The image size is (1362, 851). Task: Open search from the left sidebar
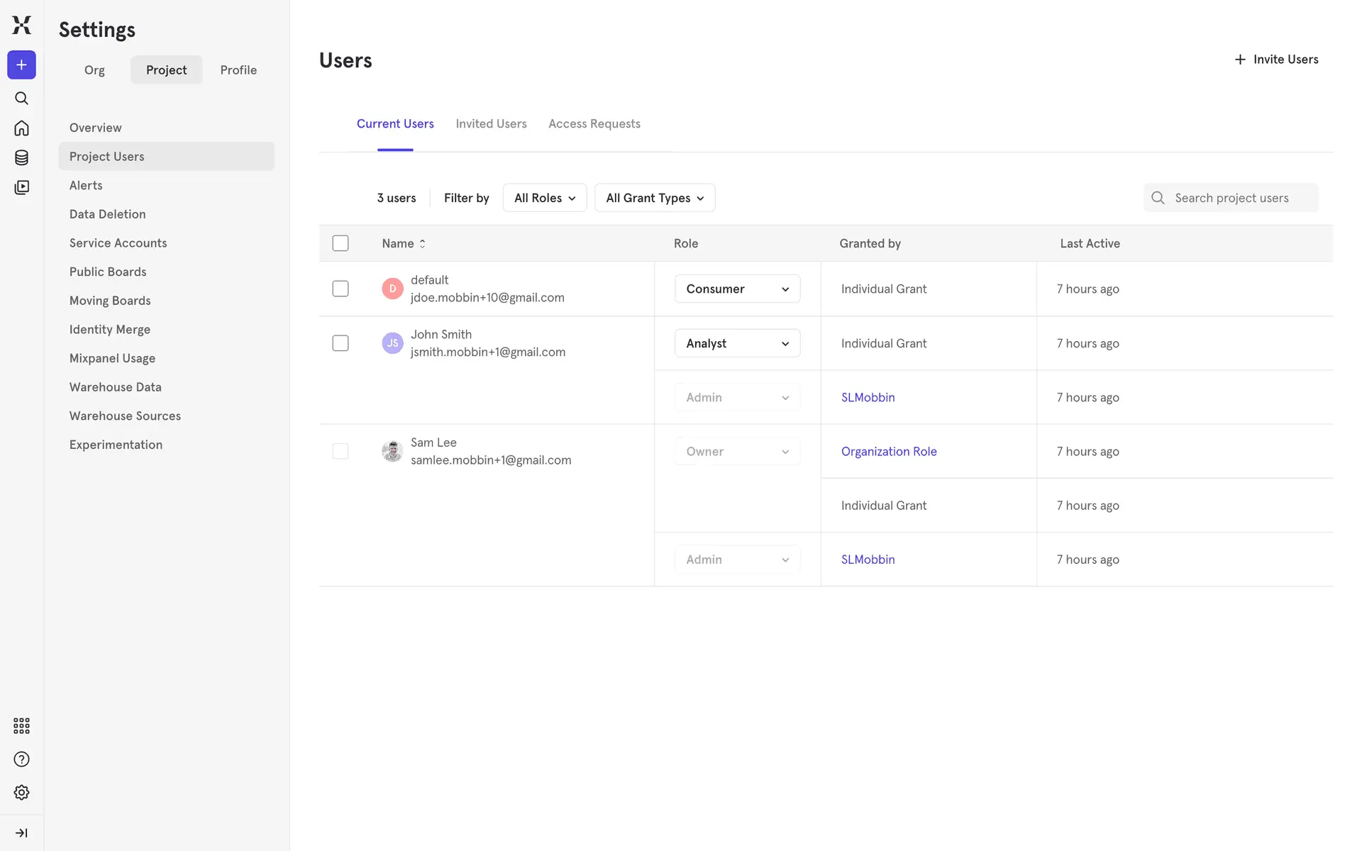(x=21, y=98)
